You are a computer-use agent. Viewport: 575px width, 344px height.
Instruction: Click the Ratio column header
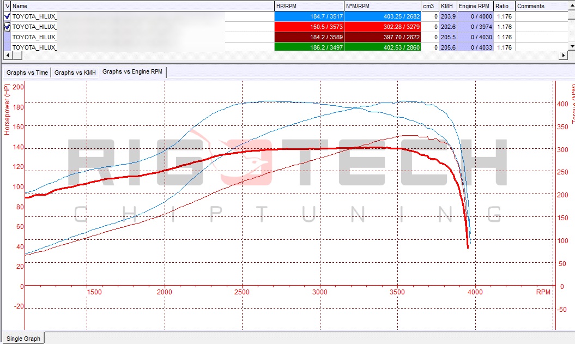(x=504, y=6)
